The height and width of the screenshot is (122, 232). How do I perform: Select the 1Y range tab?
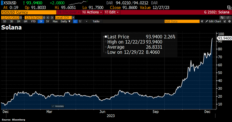[41, 21]
